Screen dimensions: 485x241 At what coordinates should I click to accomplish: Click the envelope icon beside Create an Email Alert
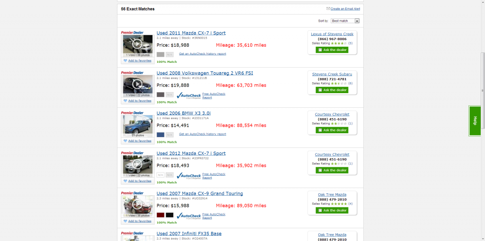coord(328,9)
